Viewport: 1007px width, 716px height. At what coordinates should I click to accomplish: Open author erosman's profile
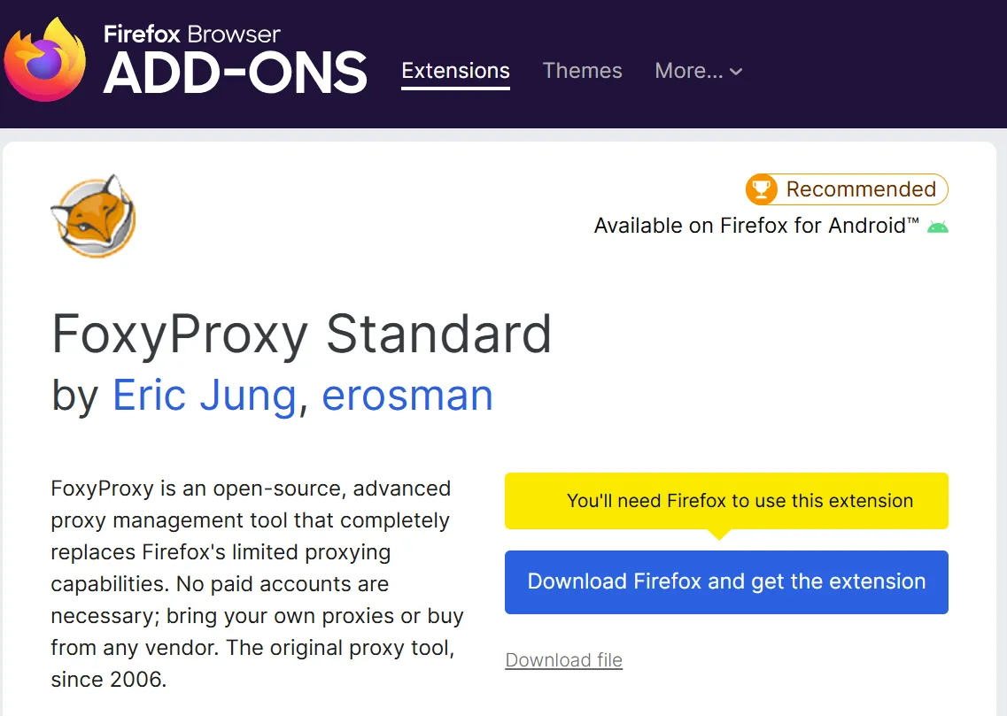point(407,396)
